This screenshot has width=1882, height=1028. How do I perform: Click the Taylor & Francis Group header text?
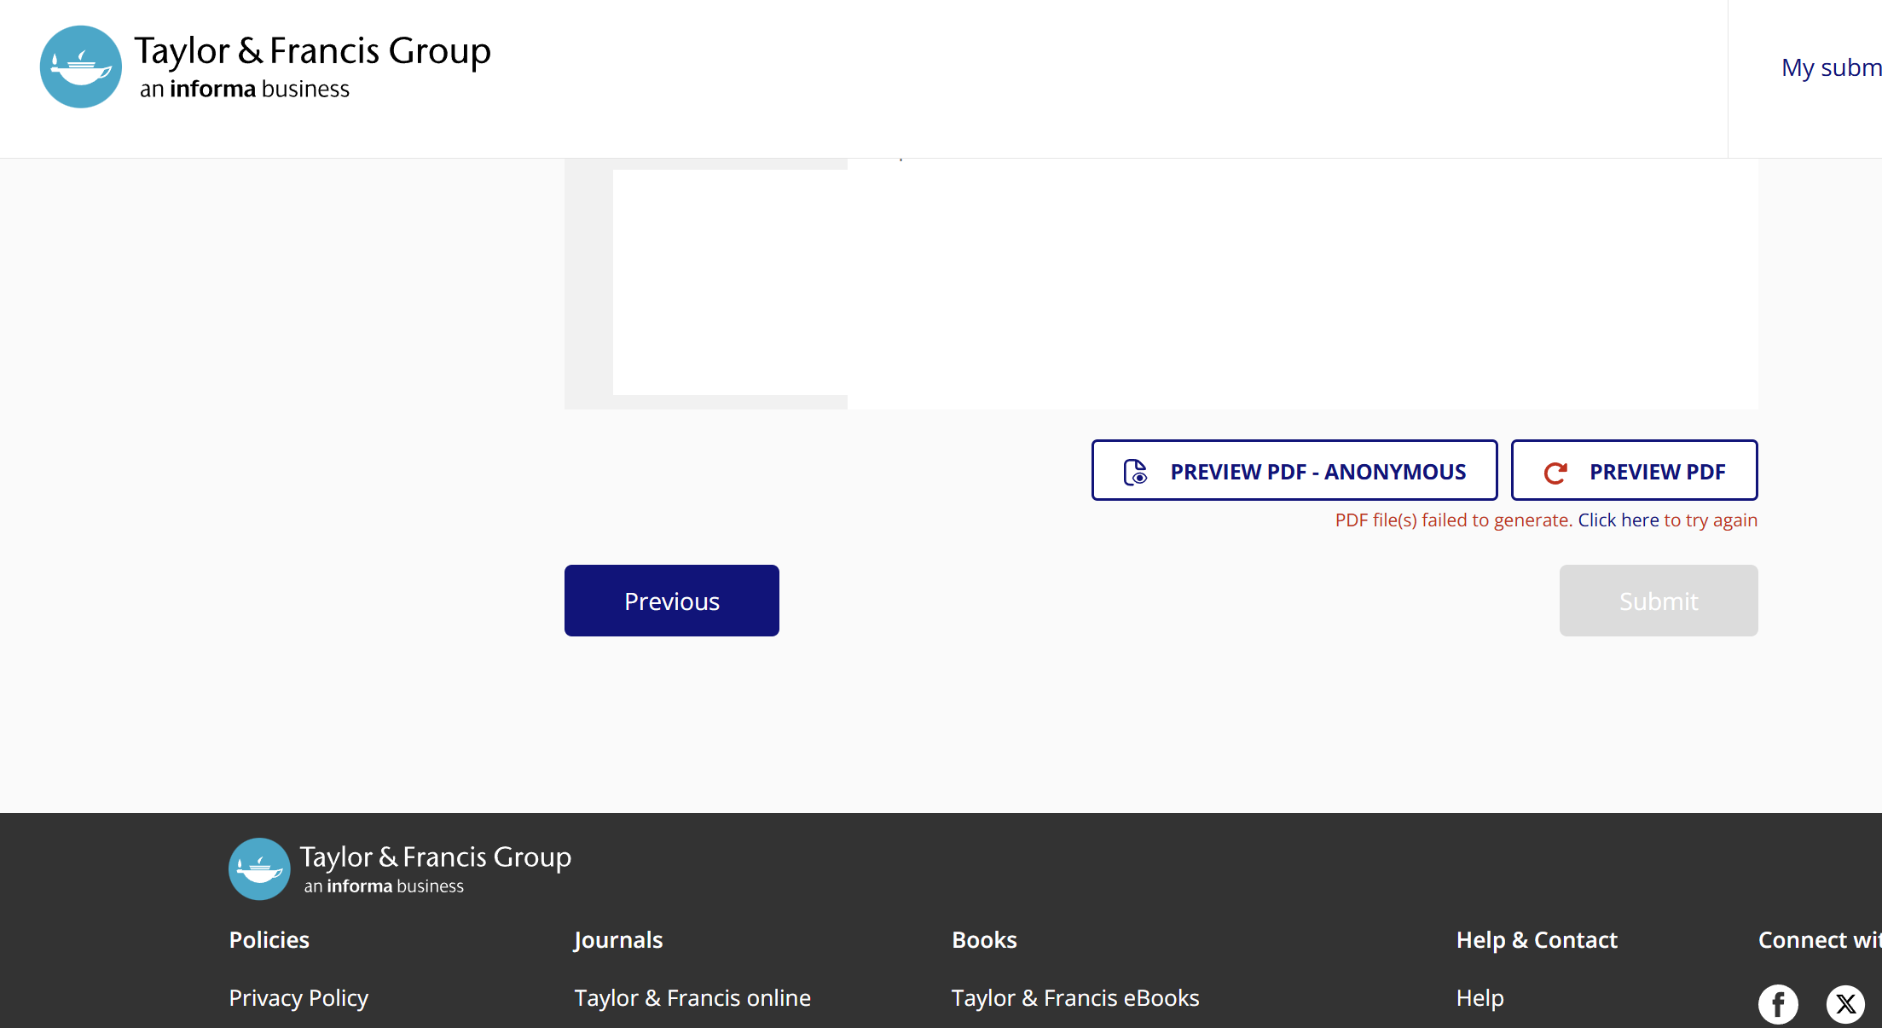(312, 51)
